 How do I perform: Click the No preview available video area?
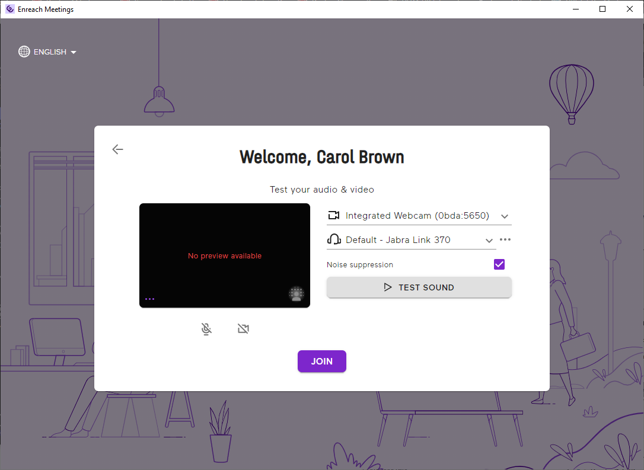point(225,255)
